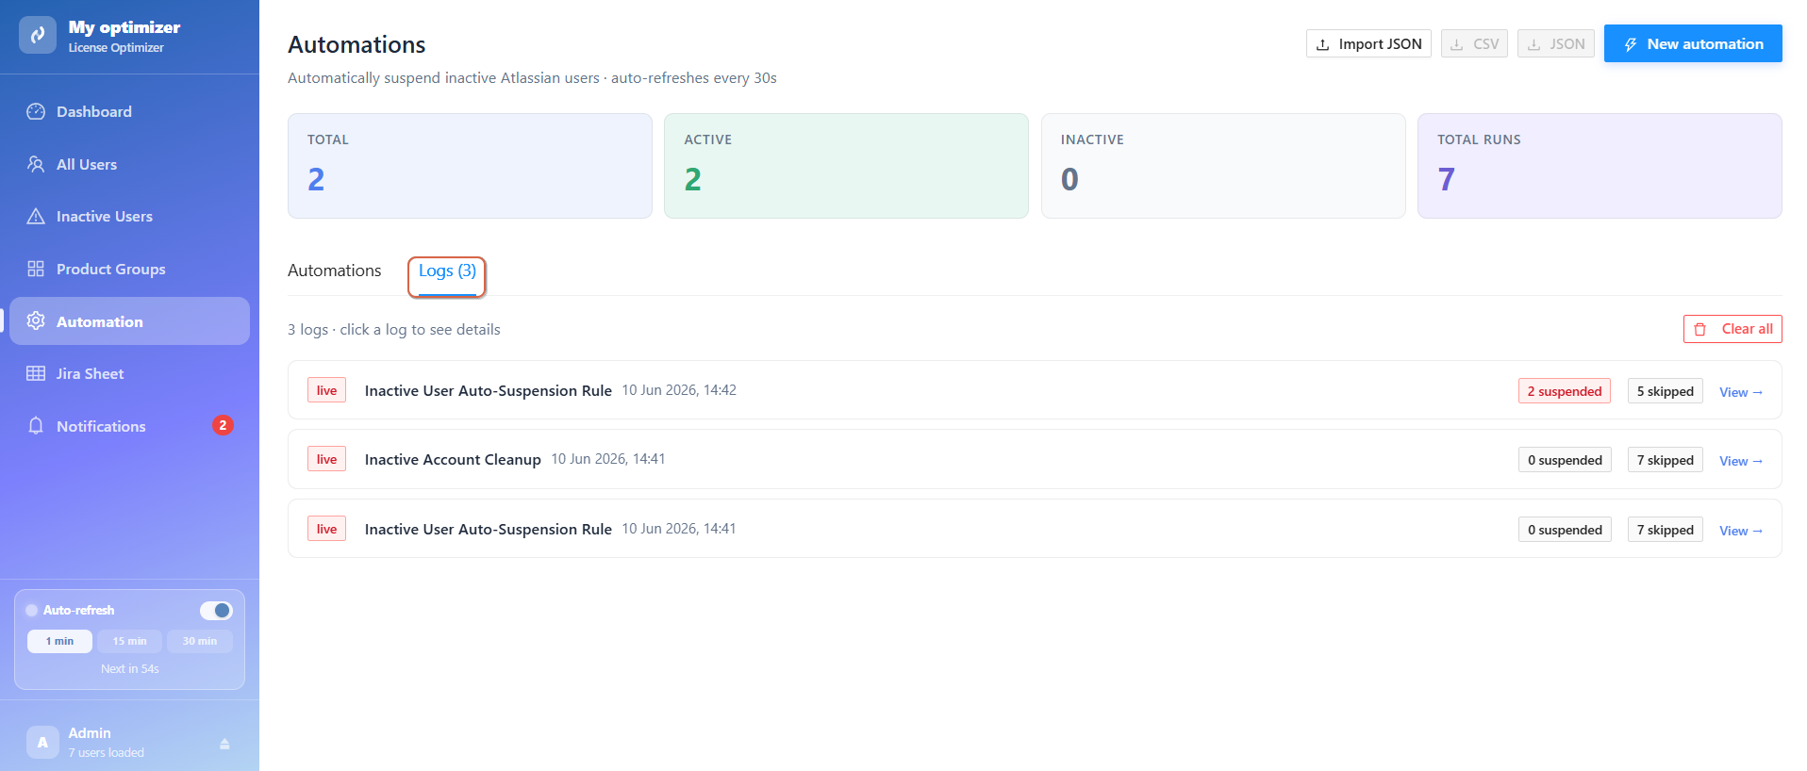View the Inactive Account Cleanup log
The width and height of the screenshot is (1807, 771).
[x=1740, y=461]
